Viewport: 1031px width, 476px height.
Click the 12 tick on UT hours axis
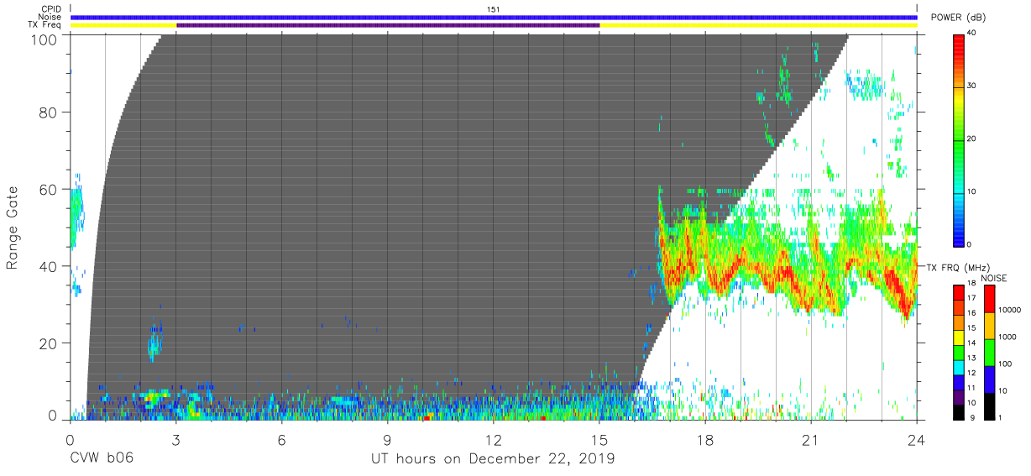click(x=494, y=438)
